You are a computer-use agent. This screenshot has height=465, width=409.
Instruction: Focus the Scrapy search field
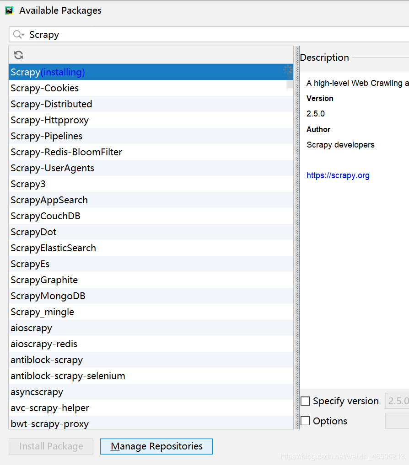[209, 34]
